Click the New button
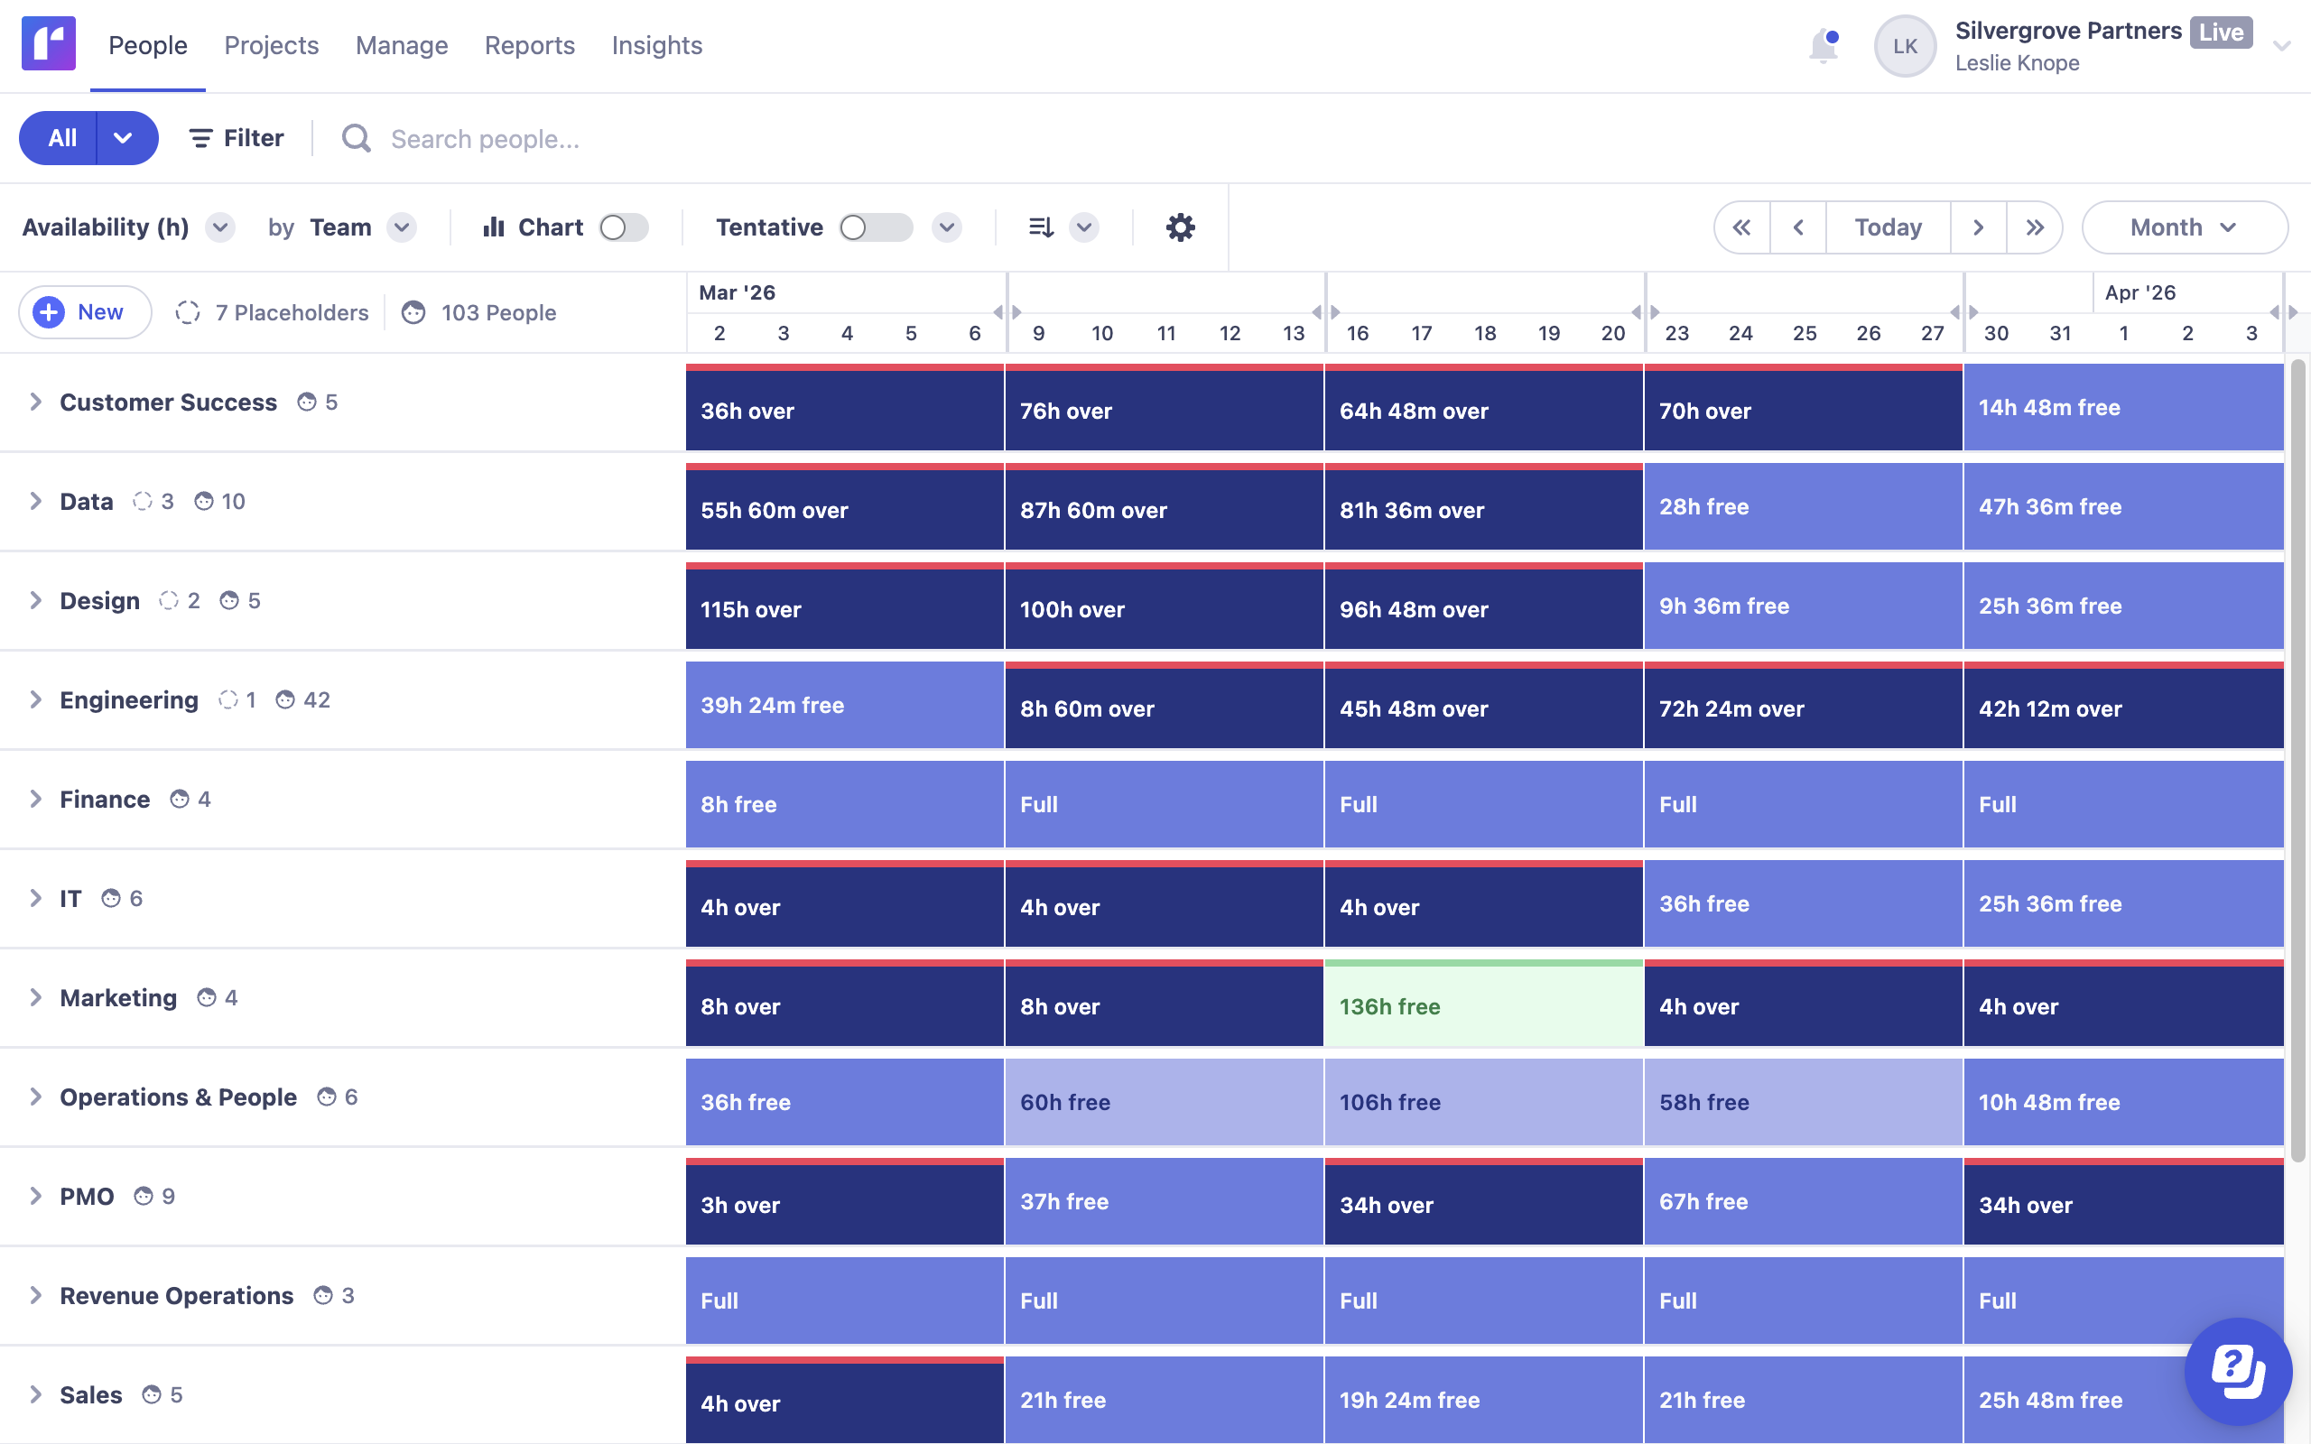Viewport: 2311px width, 1444px height. coord(84,312)
